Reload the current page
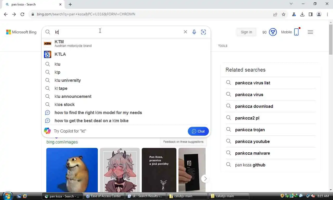Screen dimensions: 333x200 [22, 14]
